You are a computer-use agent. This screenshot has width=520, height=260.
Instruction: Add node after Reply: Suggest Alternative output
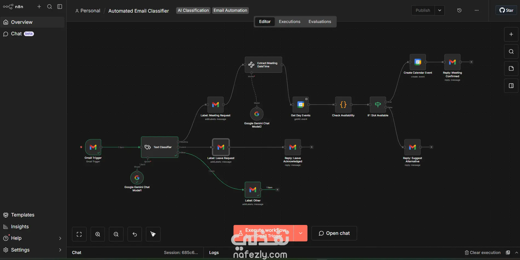point(431,147)
